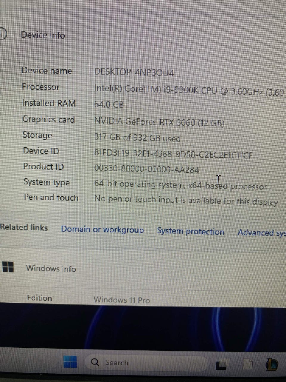Select the Device ID value 81FD3F19
This screenshot has height=382, width=286.
coord(173,154)
